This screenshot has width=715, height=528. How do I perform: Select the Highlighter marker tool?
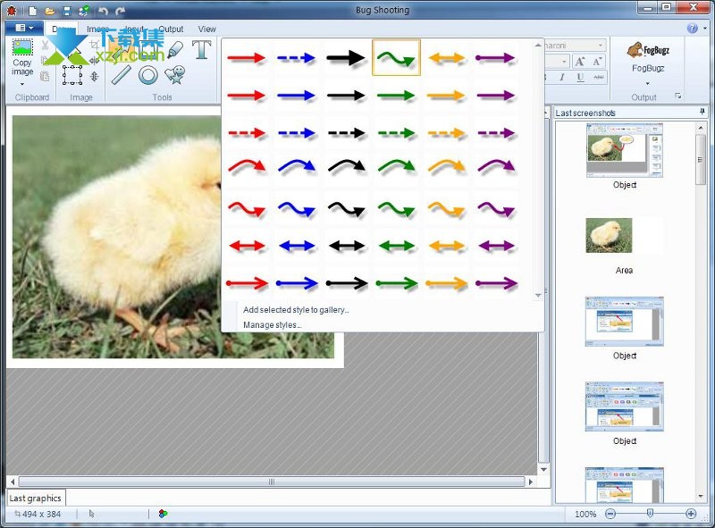(174, 50)
